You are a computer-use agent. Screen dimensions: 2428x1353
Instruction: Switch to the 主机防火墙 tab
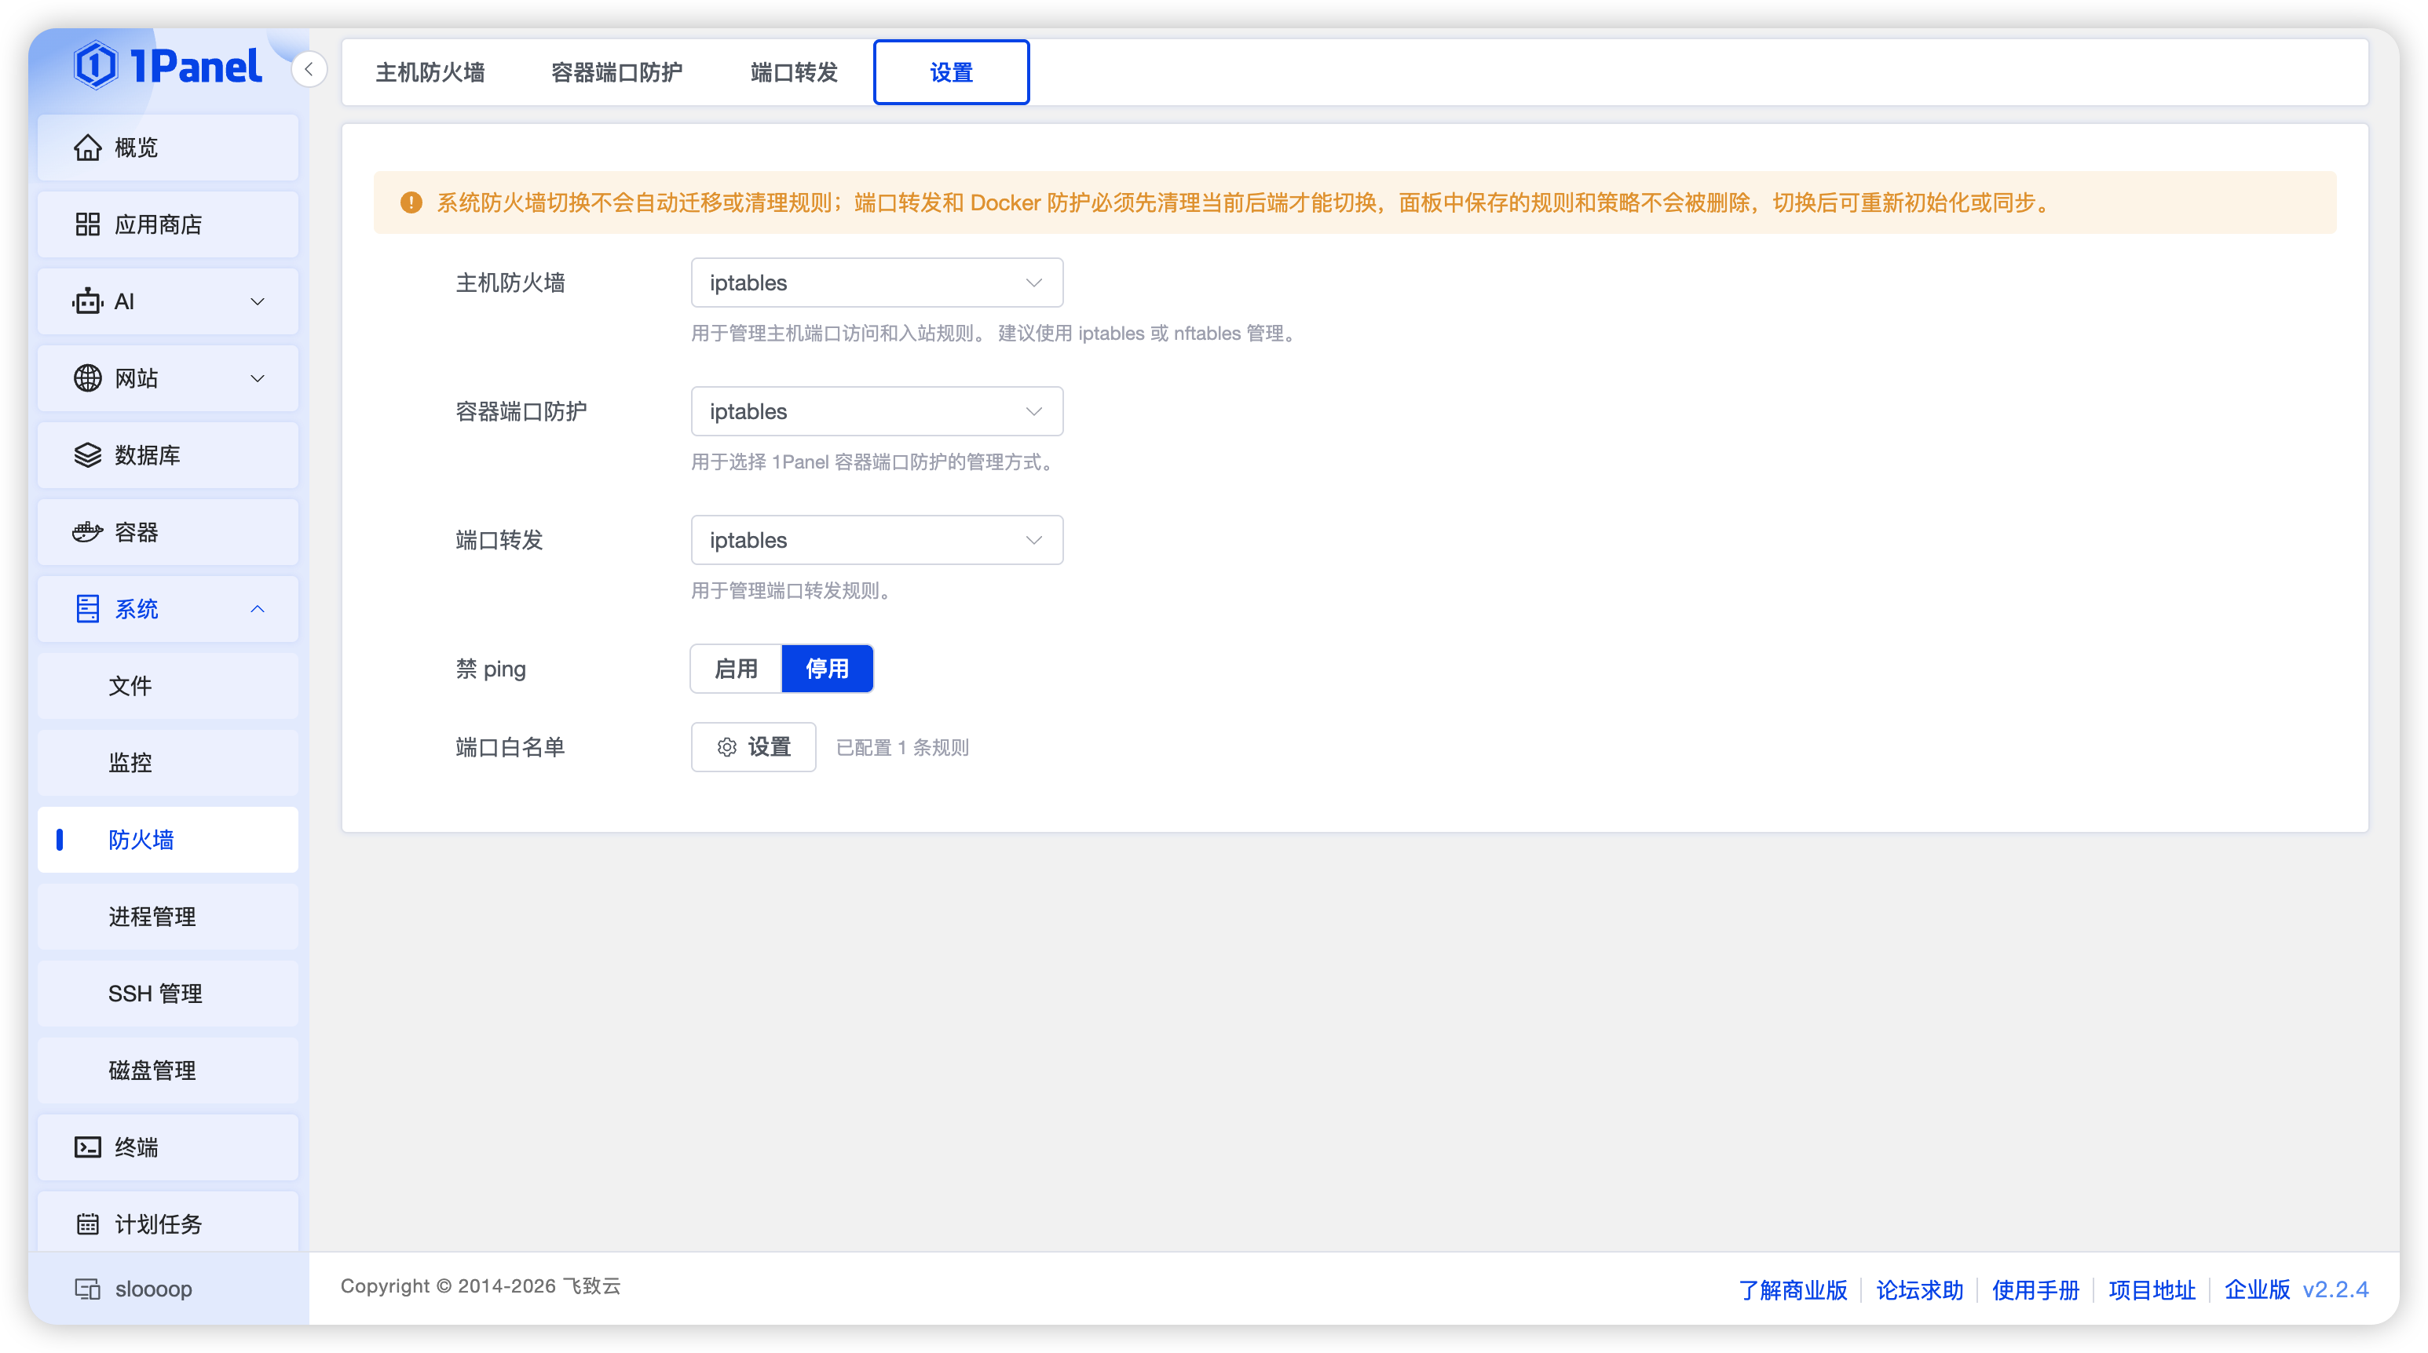pyautogui.click(x=430, y=72)
